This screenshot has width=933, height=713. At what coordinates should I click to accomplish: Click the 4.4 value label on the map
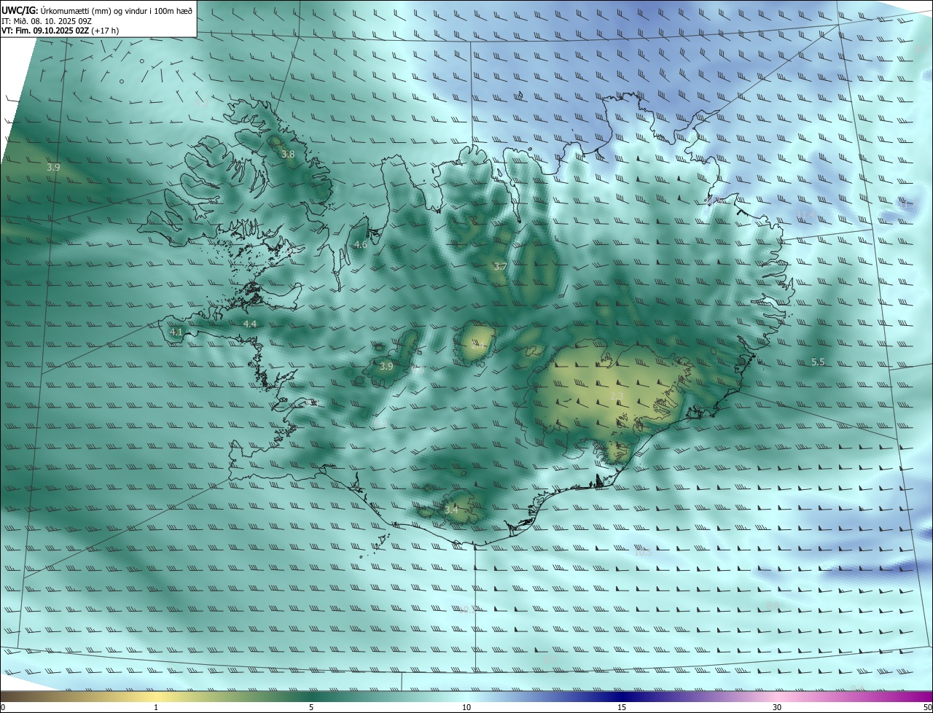click(250, 324)
